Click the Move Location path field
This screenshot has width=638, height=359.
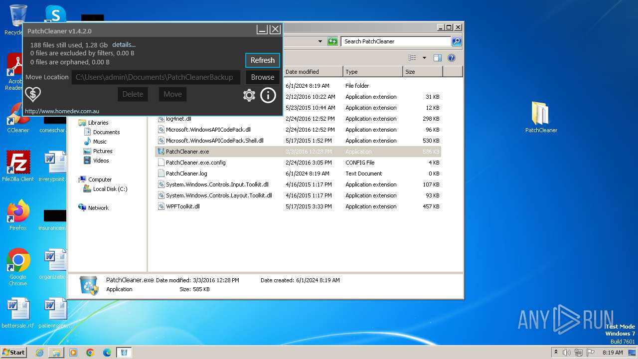coord(156,77)
